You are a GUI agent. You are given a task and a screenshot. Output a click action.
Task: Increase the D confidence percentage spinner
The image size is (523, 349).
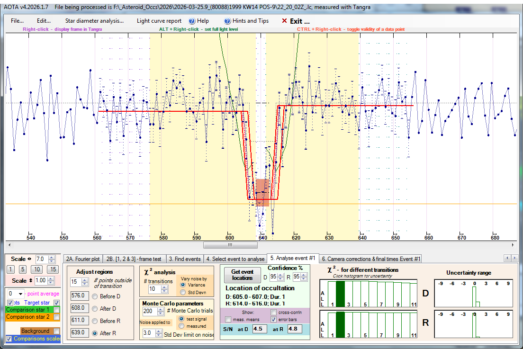tap(280, 275)
